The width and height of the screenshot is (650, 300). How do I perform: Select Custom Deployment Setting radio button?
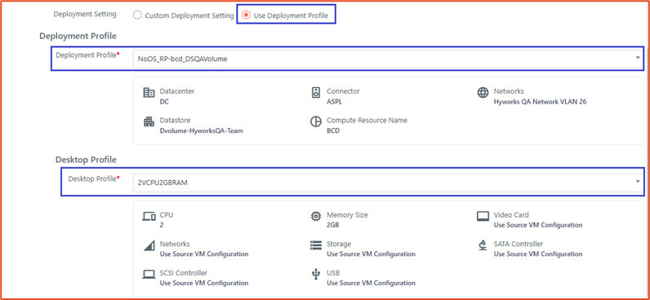point(137,15)
